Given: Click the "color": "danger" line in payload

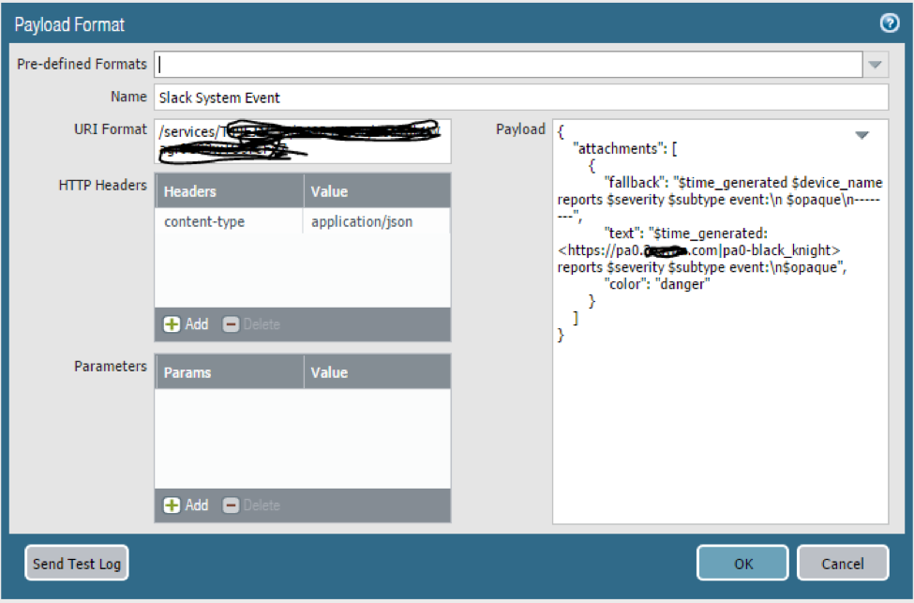Looking at the screenshot, I should tap(657, 284).
